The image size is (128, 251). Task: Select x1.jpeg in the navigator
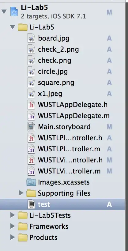pyautogui.click(x=50, y=94)
